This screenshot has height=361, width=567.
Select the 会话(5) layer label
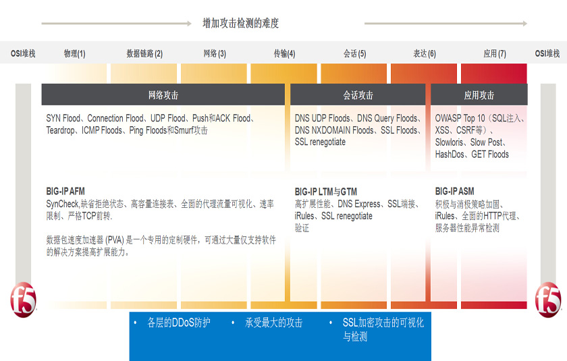pyautogui.click(x=355, y=54)
